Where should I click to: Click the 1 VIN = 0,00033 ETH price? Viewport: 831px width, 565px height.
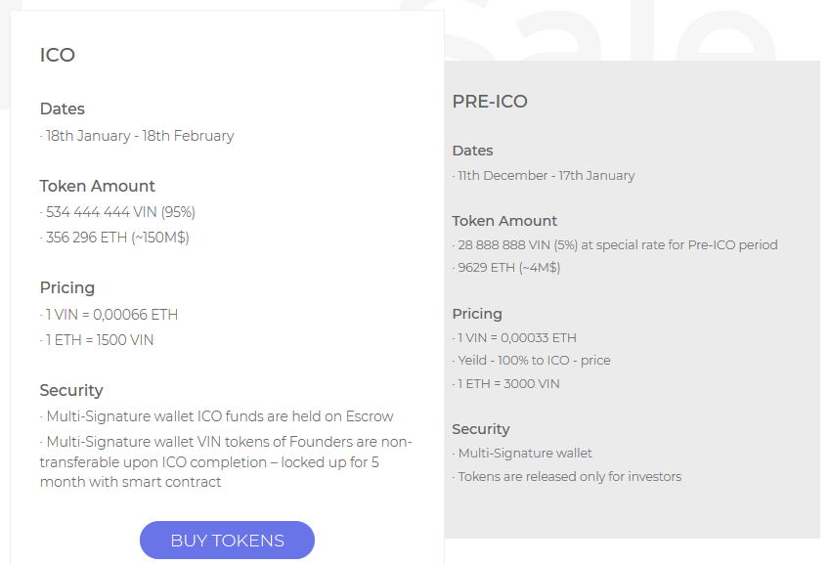[x=514, y=337]
